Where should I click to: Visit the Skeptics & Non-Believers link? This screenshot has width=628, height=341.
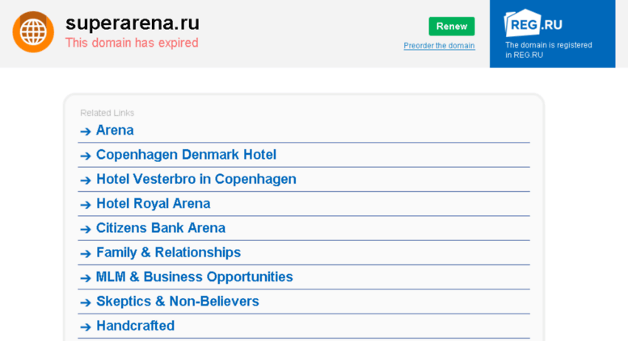coord(178,301)
